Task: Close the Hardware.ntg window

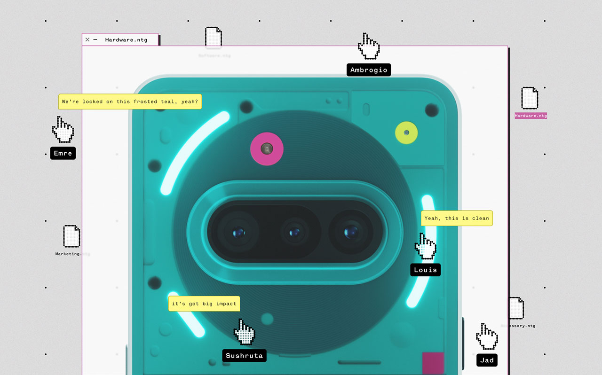Action: click(x=87, y=40)
